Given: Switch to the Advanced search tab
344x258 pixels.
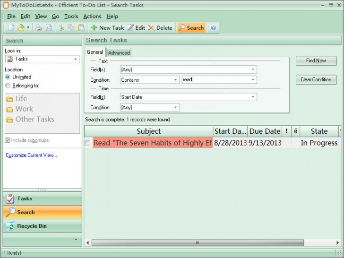Looking at the screenshot, I should tap(119, 52).
